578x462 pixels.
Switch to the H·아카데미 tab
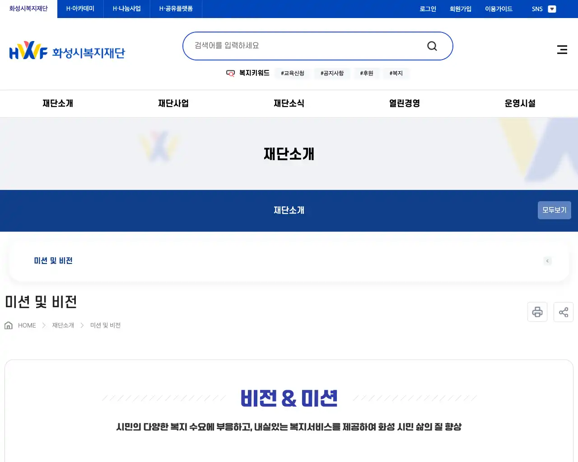point(80,9)
